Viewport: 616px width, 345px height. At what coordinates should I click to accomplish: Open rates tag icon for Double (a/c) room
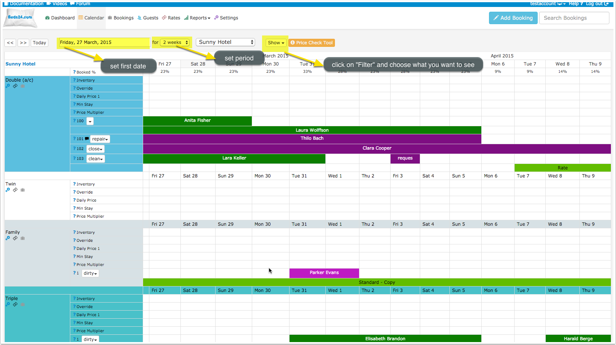(15, 86)
